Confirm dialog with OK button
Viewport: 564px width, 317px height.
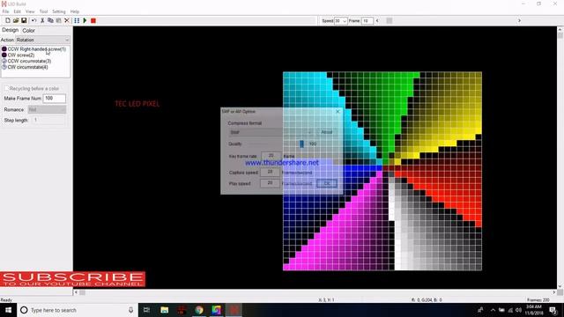(x=327, y=183)
